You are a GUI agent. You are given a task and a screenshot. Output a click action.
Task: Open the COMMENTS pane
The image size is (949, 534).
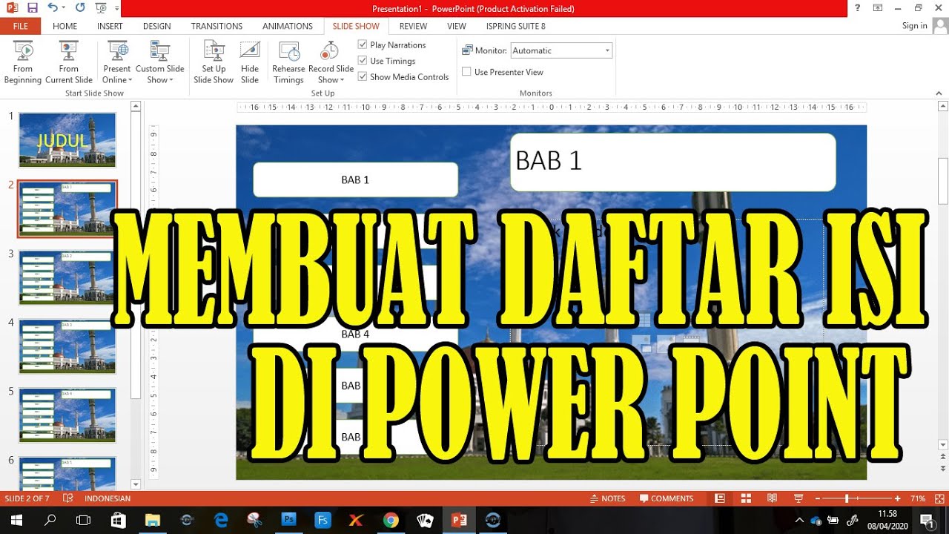pyautogui.click(x=667, y=498)
